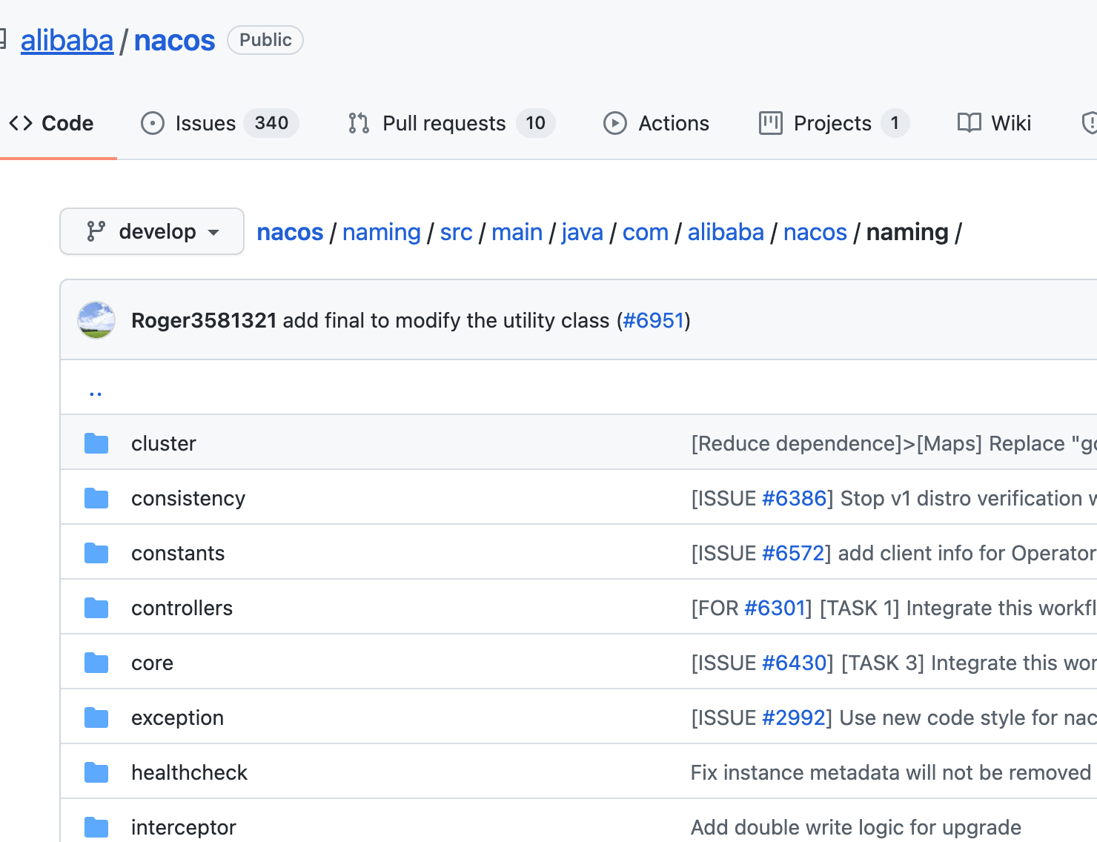The width and height of the screenshot is (1097, 842).
Task: Switch to the Actions tab
Action: coord(673,123)
